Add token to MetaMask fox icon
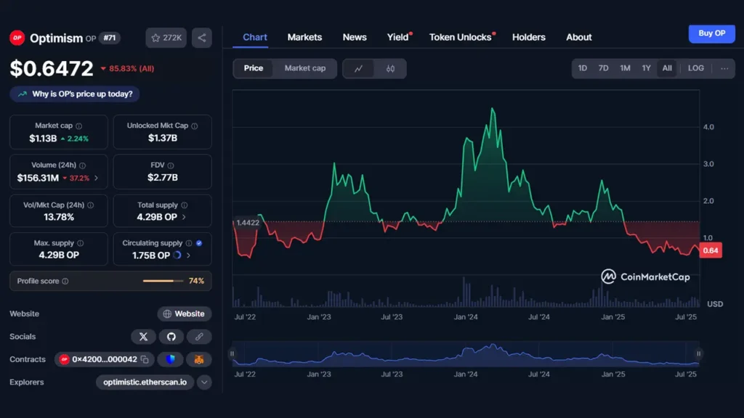The image size is (744, 418). click(199, 359)
